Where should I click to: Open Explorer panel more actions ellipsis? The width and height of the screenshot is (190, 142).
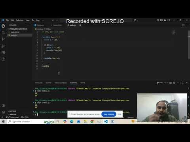[x=28, y=25]
